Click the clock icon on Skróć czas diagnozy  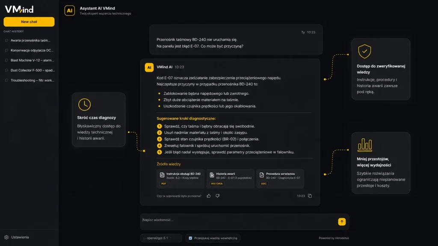pyautogui.click(x=84, y=105)
